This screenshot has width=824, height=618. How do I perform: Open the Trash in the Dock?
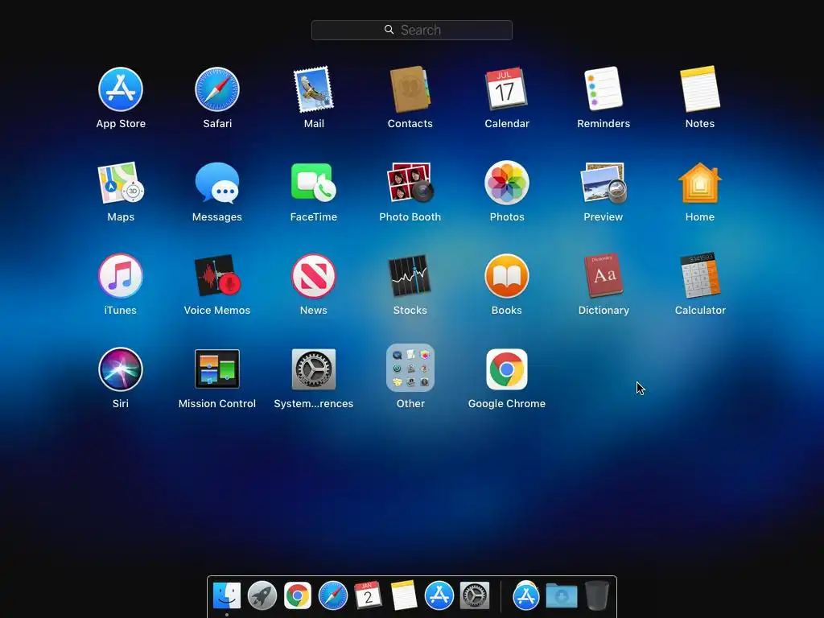click(x=596, y=596)
